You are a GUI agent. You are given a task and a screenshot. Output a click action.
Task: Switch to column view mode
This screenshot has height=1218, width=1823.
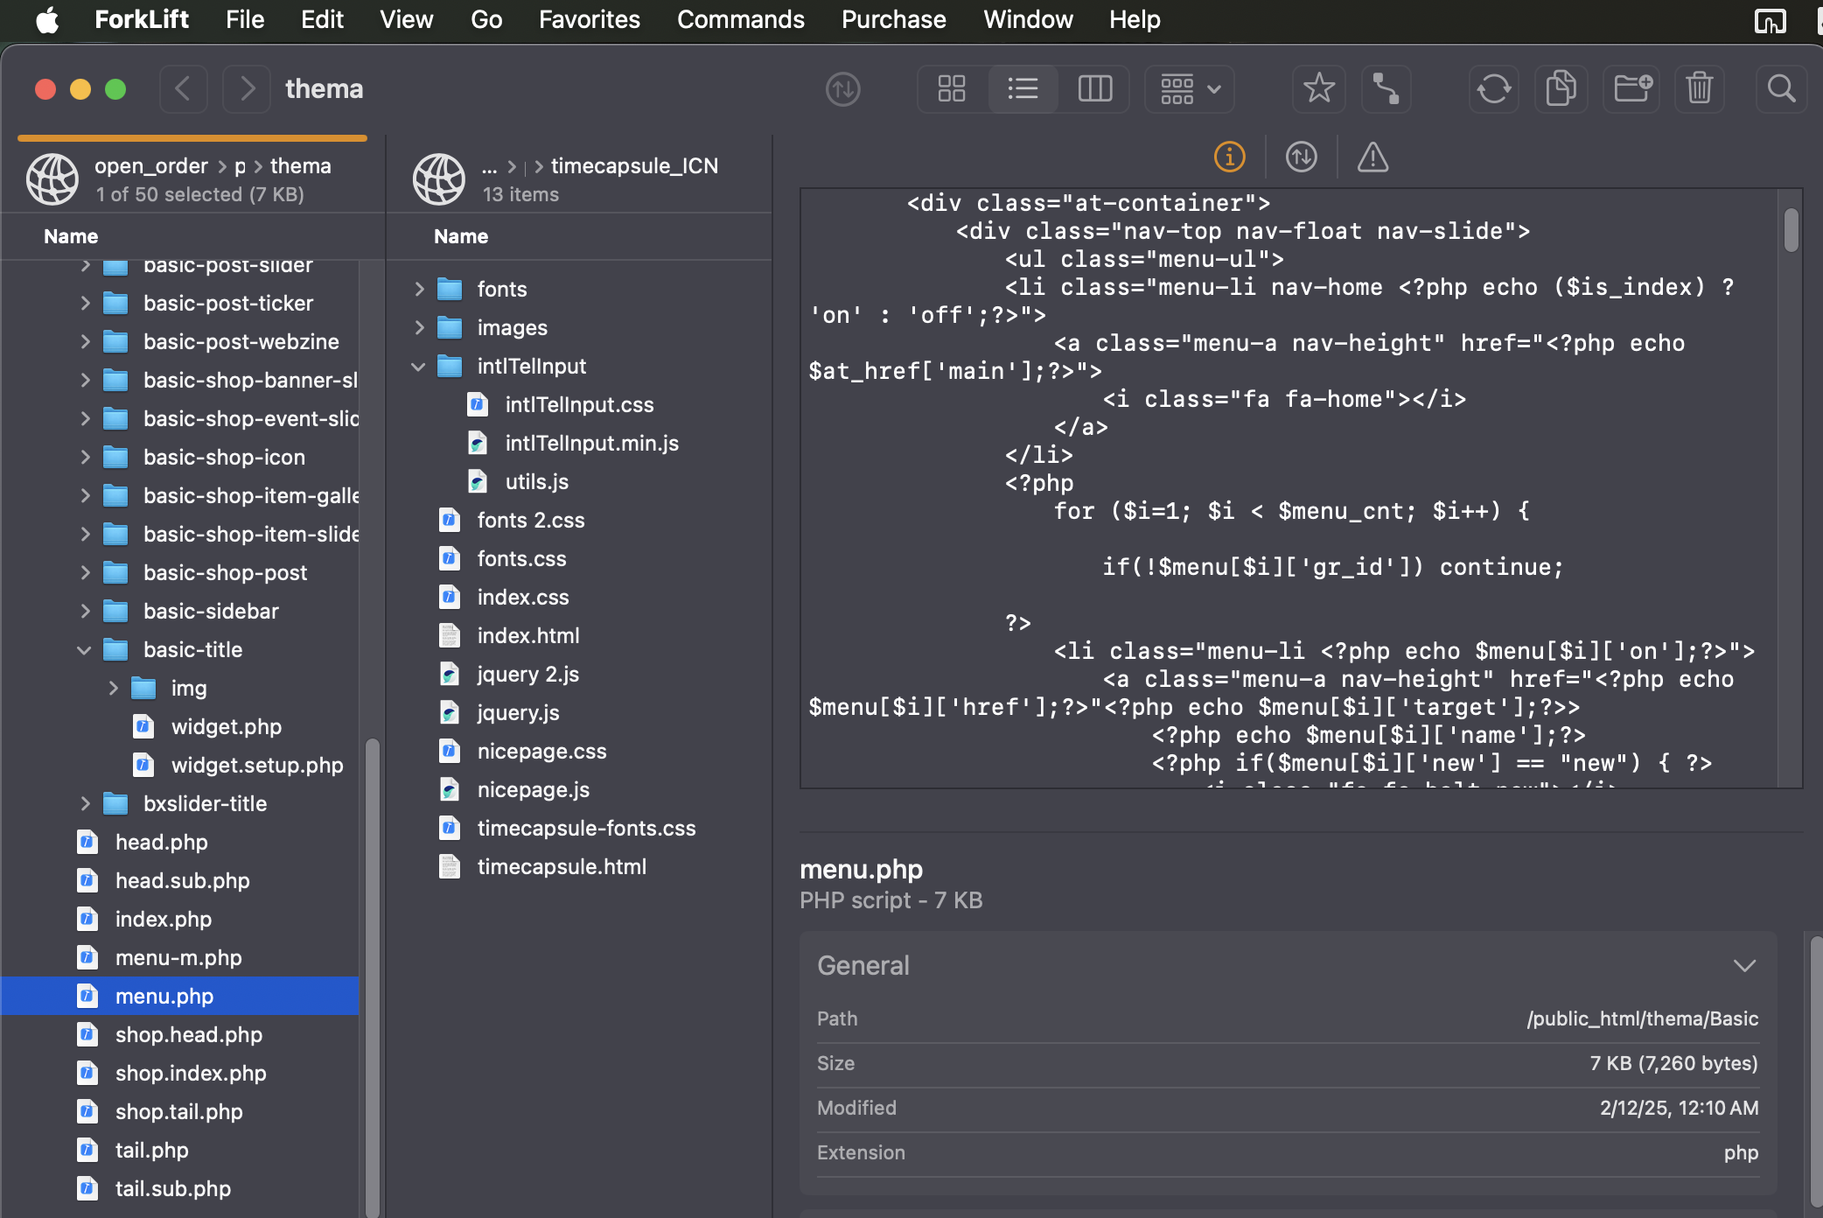tap(1094, 88)
